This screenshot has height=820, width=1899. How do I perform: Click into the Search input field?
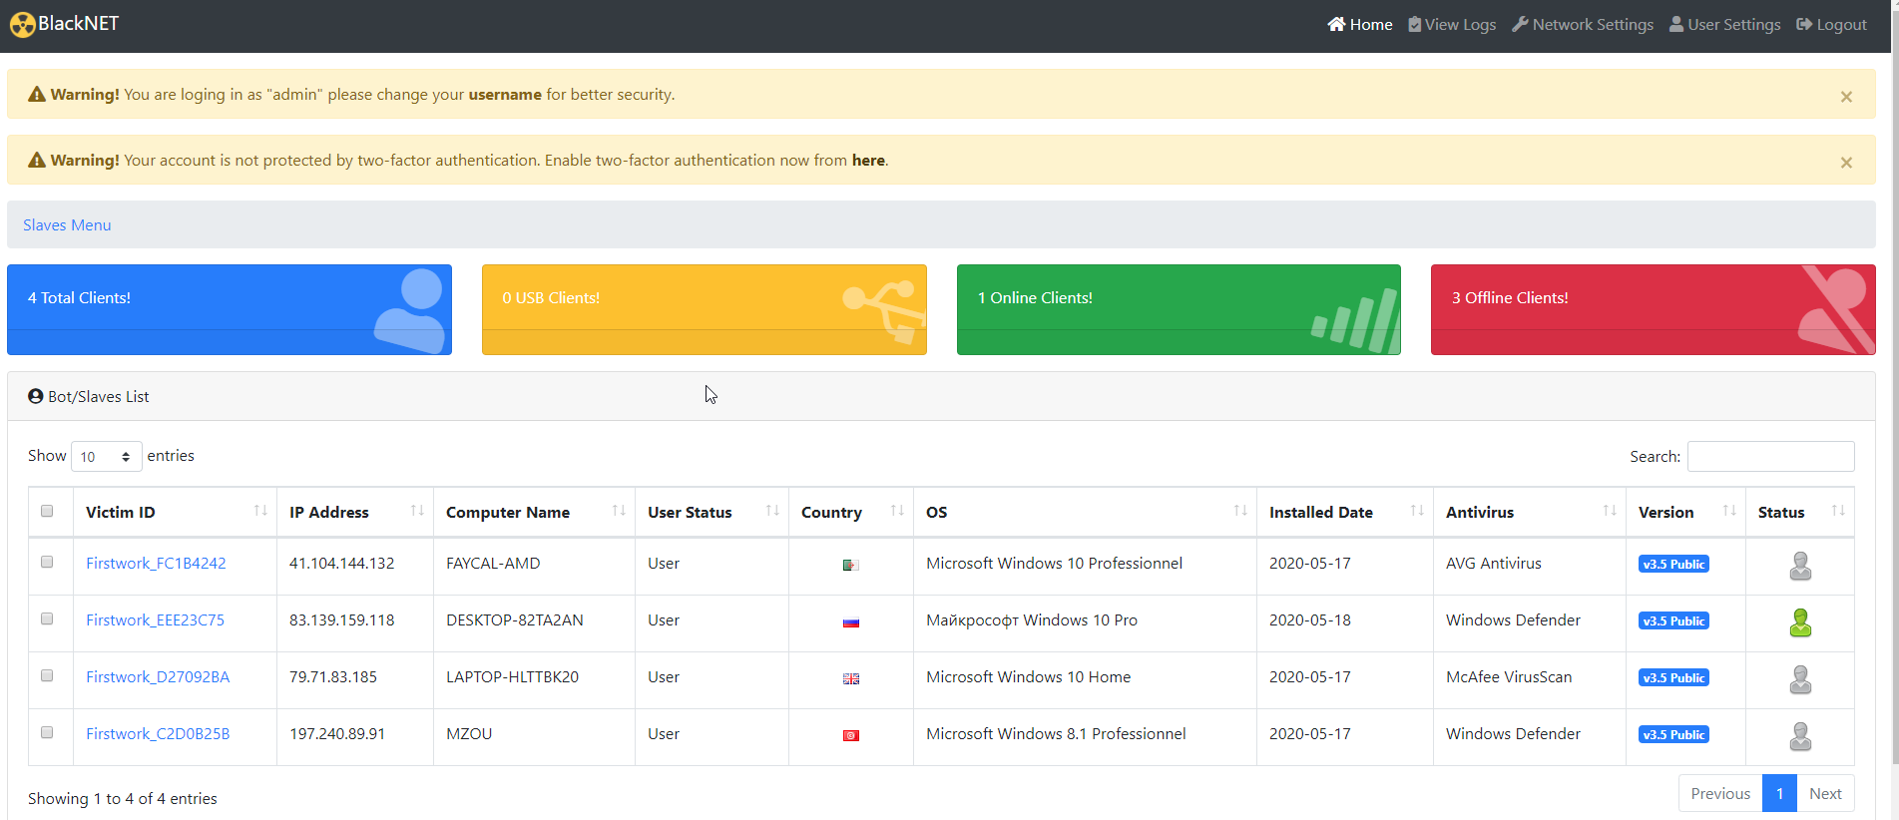point(1769,456)
